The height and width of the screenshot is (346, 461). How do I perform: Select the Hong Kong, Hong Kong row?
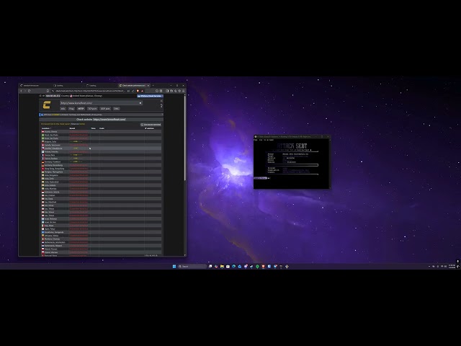click(101, 169)
